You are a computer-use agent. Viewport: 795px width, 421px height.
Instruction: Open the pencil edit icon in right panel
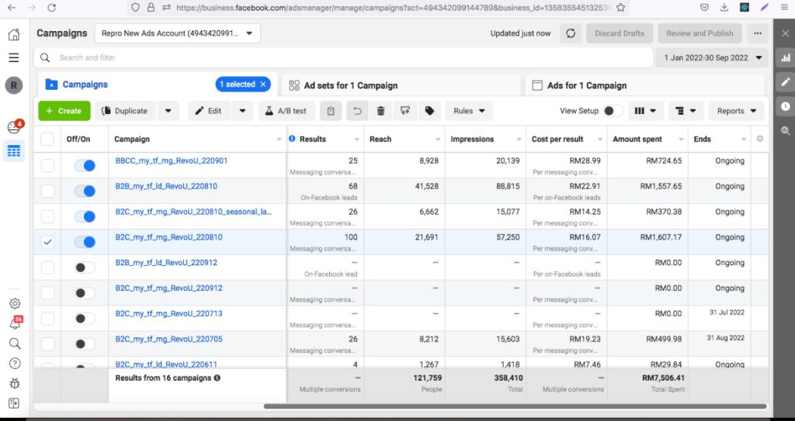click(786, 82)
